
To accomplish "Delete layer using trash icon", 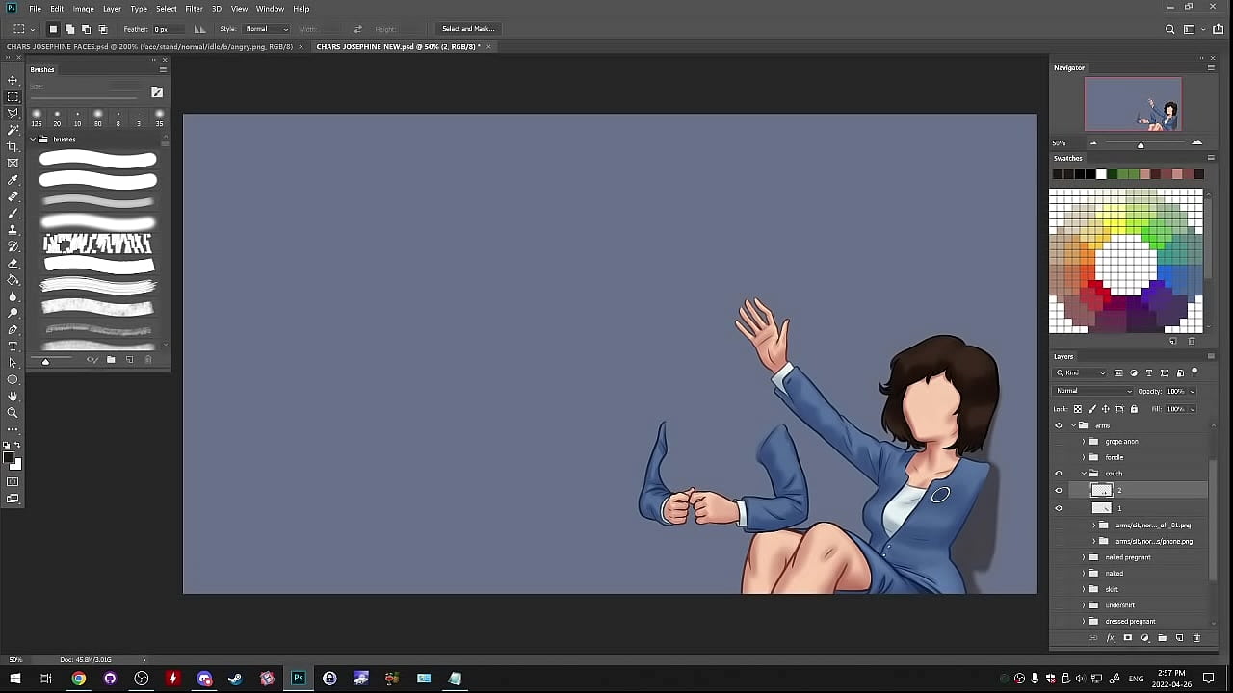I will click(x=1197, y=638).
